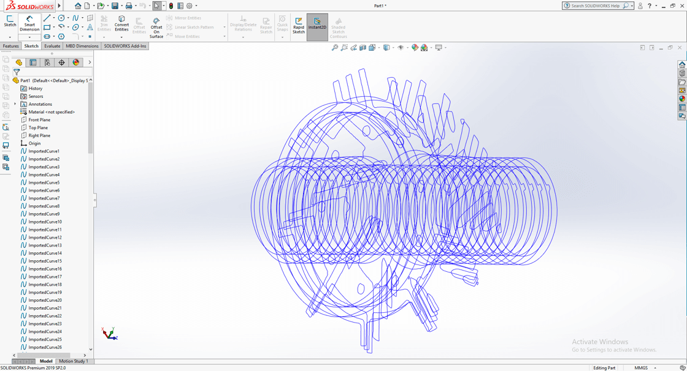Select the Polygon sketch tool

[x=61, y=36]
